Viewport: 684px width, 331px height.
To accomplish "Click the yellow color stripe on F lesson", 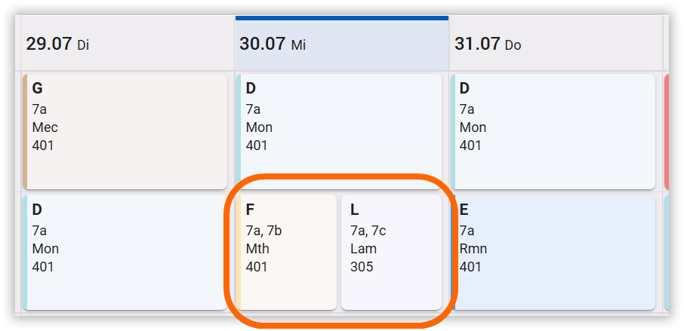I will tap(239, 252).
